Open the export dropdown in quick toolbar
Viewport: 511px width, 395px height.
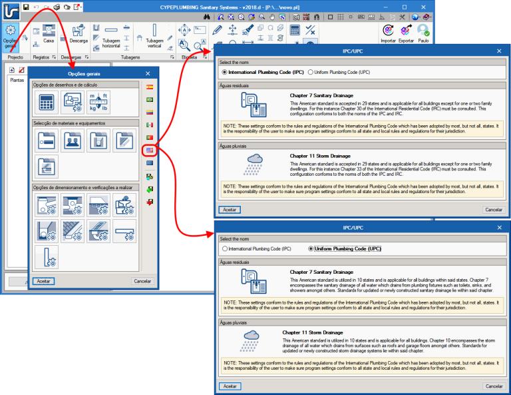[x=77, y=7]
